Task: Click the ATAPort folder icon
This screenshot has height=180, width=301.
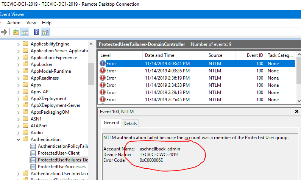Action: tap(25, 125)
